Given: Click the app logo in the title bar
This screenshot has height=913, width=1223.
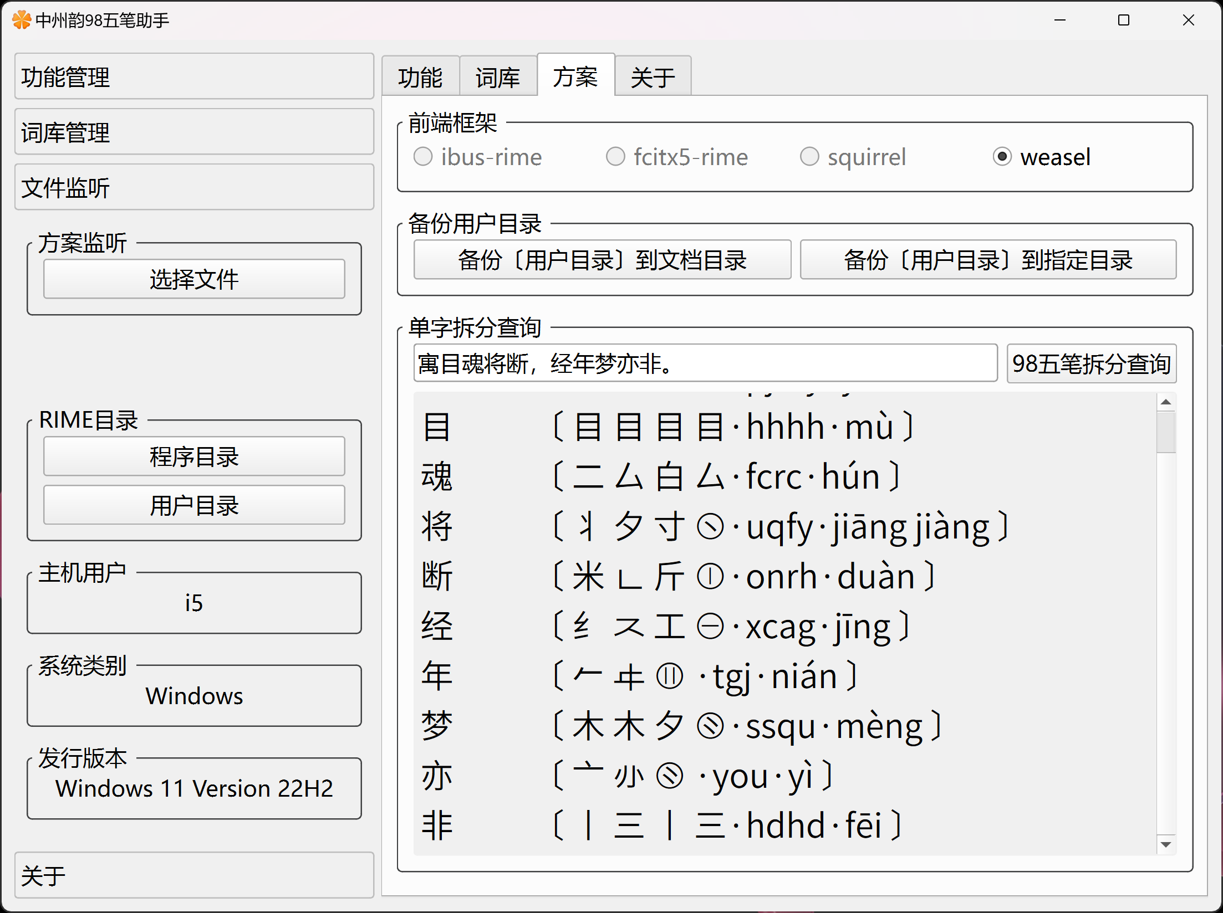Looking at the screenshot, I should (21, 20).
